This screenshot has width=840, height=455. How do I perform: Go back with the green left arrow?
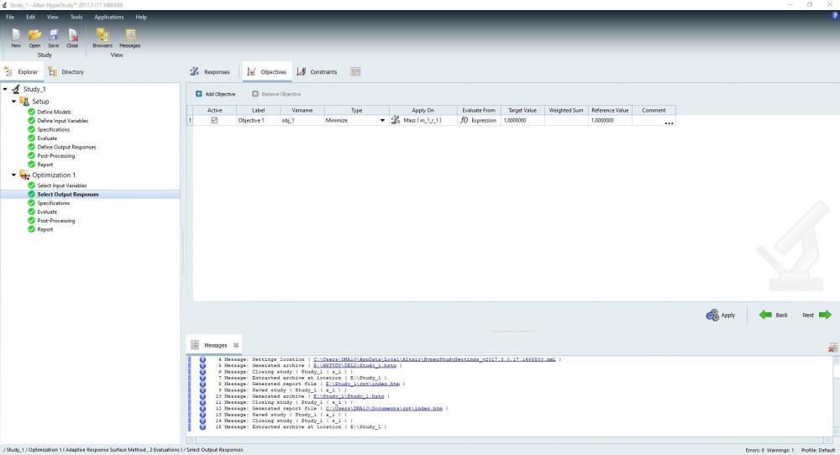coord(765,315)
